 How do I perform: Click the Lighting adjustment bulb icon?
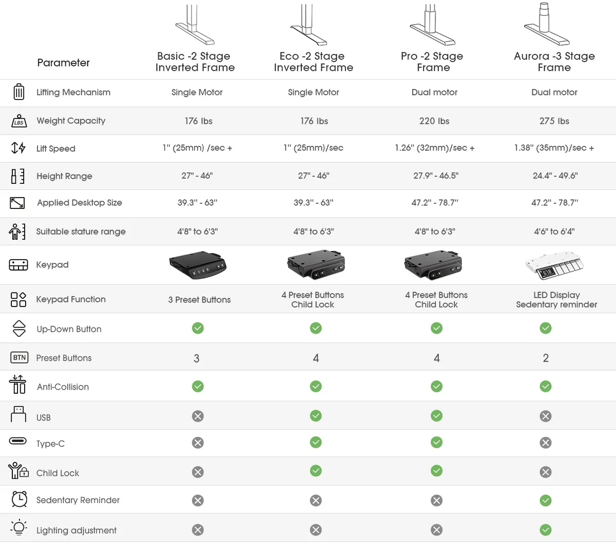coord(19,528)
